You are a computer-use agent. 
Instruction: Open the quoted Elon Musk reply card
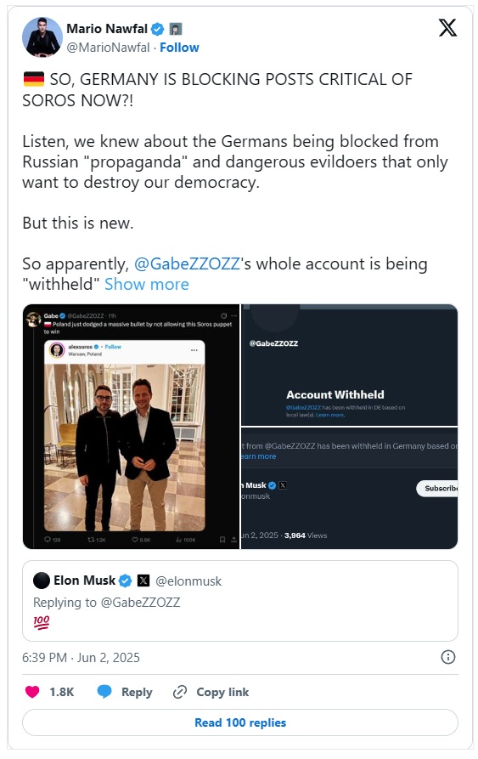click(240, 601)
